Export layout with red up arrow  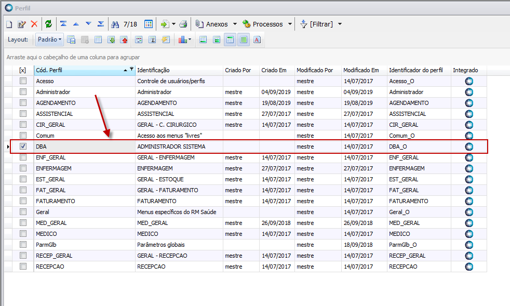(x=124, y=39)
